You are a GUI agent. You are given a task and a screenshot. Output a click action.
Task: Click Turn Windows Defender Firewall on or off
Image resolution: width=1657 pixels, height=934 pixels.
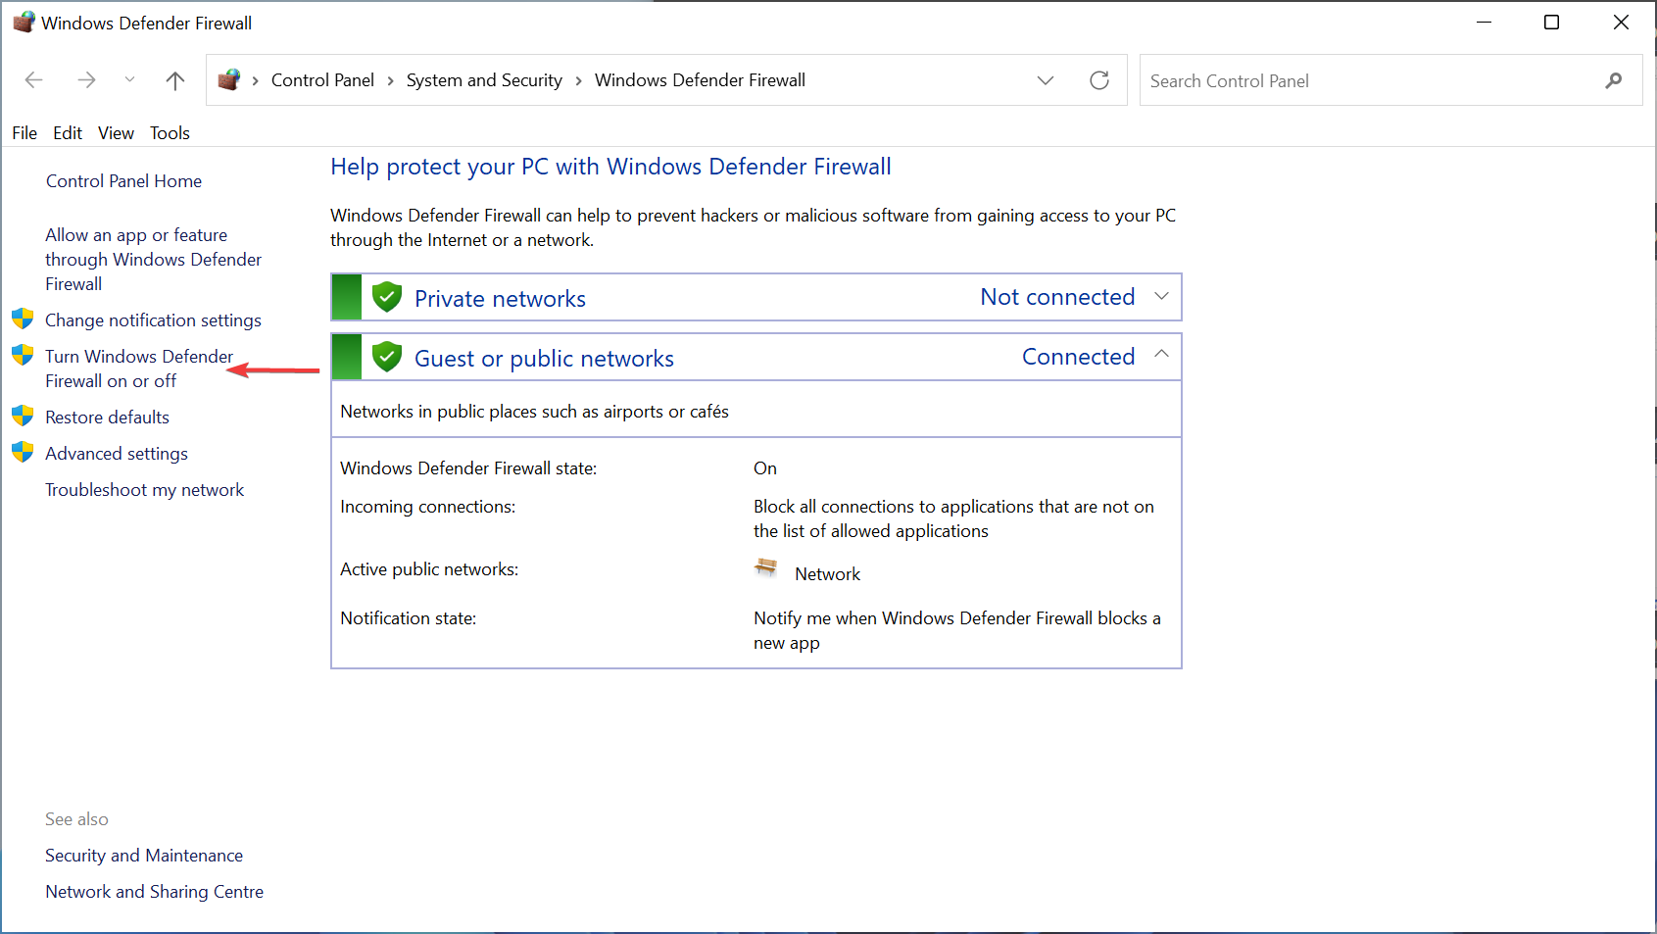coord(139,369)
